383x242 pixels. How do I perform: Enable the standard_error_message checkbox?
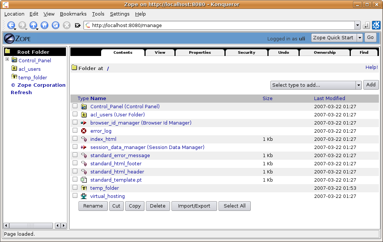75,155
